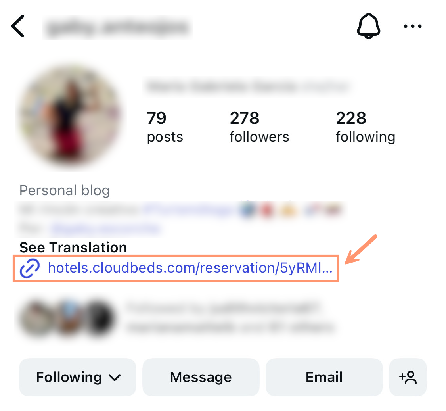Open the followed-by text line
This screenshot has width=446, height=411.
pos(230,318)
